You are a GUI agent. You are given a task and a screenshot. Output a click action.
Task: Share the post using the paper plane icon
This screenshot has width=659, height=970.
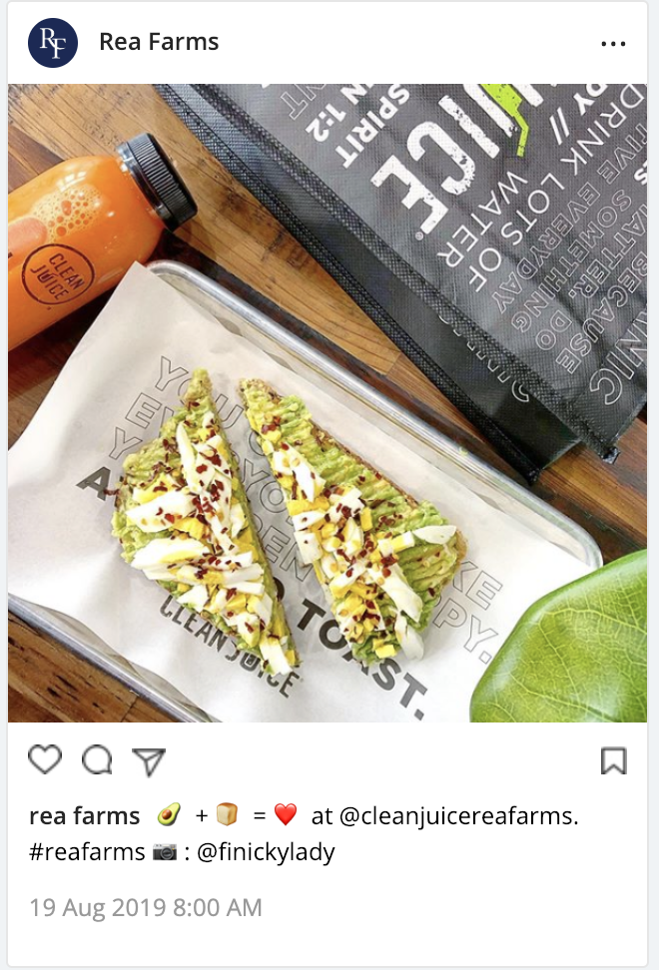pyautogui.click(x=149, y=760)
